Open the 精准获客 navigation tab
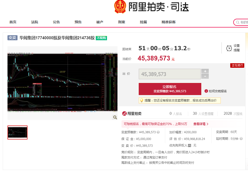 (168, 22)
